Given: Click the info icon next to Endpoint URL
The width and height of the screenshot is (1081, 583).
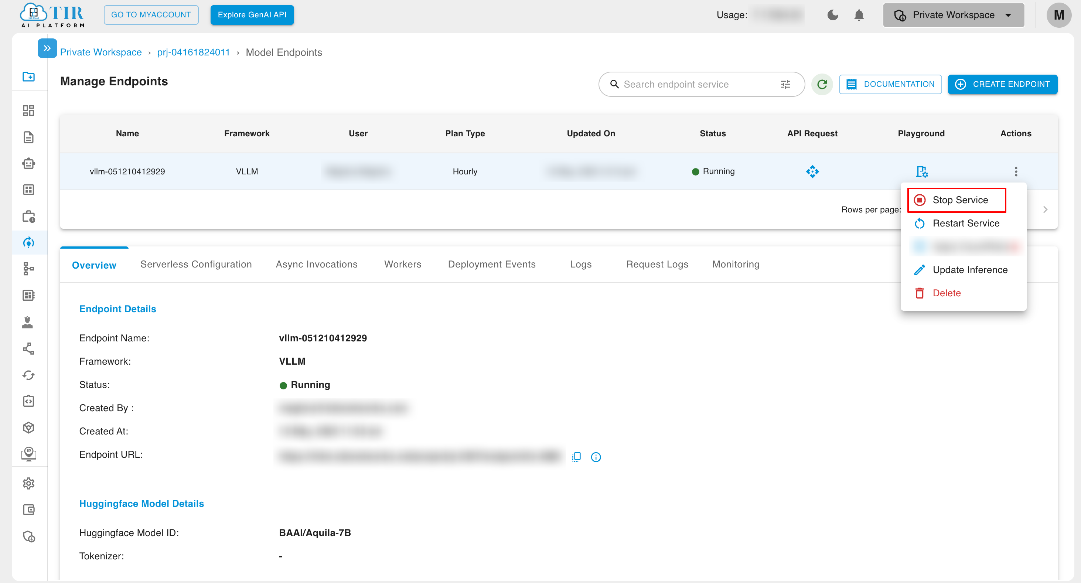Looking at the screenshot, I should pos(596,457).
